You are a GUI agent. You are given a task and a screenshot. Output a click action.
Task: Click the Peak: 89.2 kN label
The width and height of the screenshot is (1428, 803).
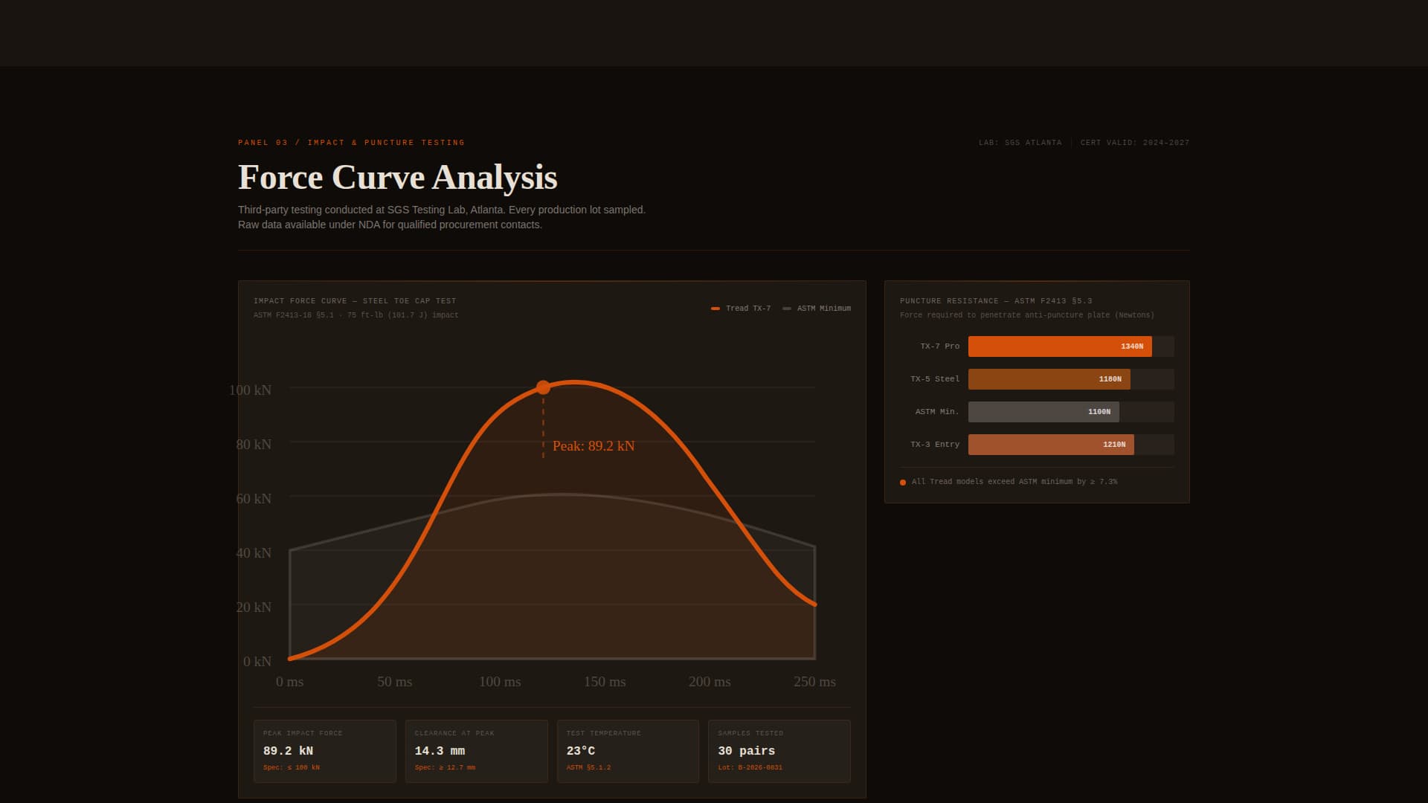(593, 446)
